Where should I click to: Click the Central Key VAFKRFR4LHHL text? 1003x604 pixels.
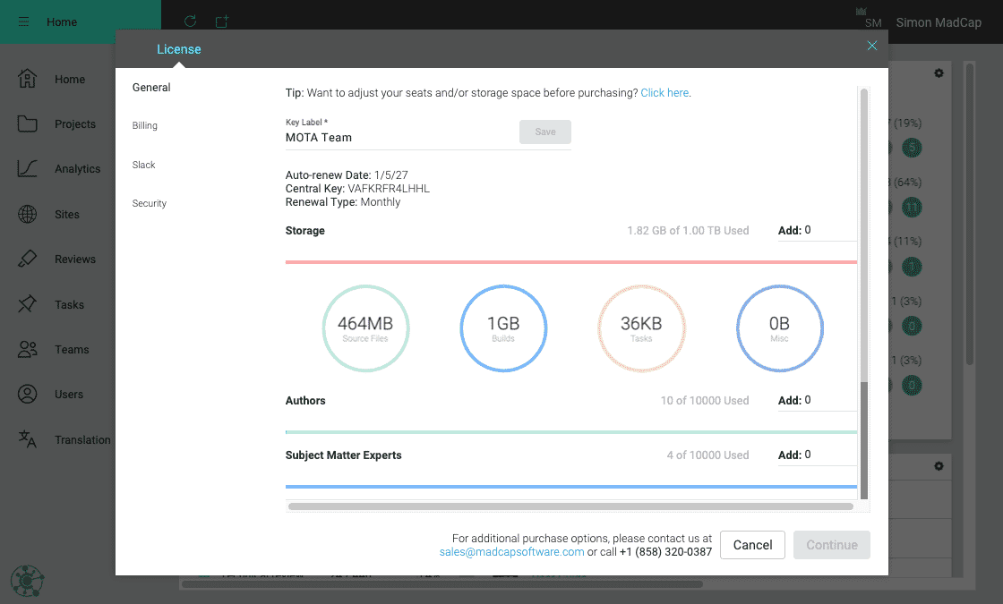pyautogui.click(x=357, y=189)
